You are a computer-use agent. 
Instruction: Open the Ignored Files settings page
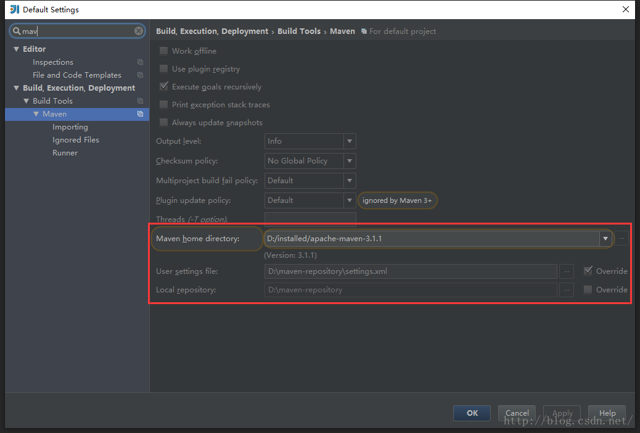76,139
